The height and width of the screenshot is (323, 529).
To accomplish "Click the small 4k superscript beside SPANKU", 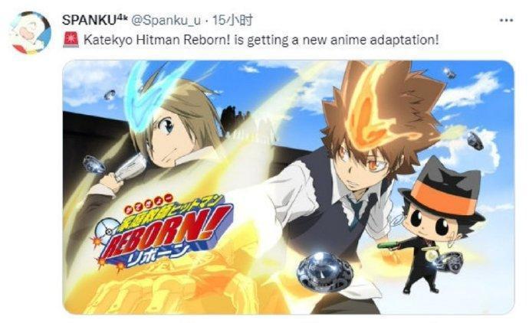I will tap(122, 17).
